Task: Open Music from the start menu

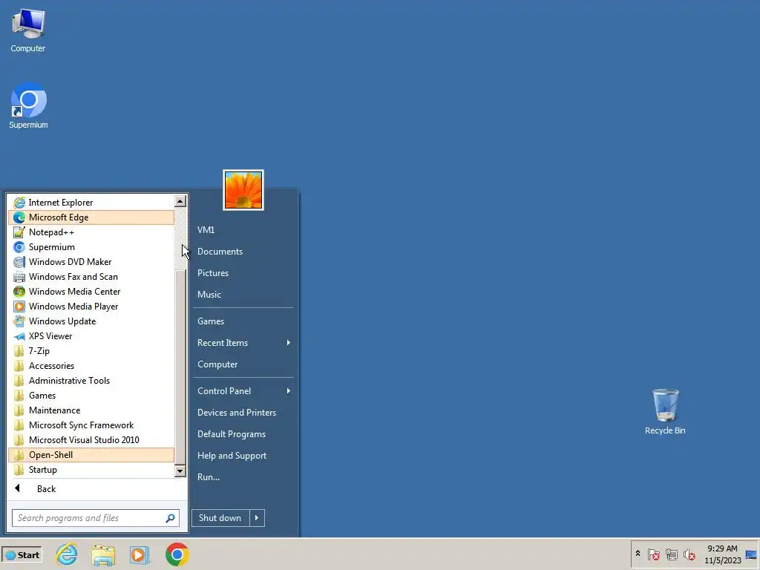Action: coord(243,294)
